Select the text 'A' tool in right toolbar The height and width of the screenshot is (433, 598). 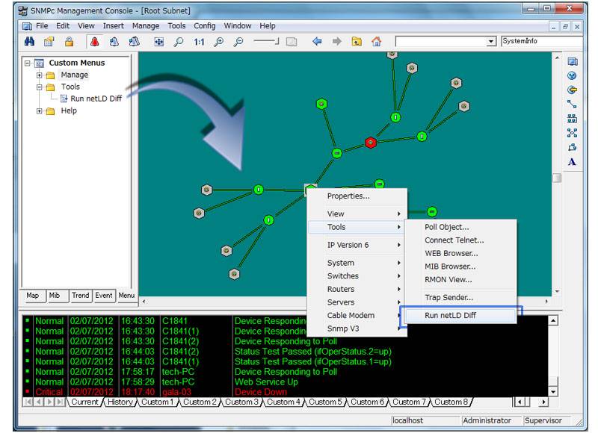click(572, 162)
